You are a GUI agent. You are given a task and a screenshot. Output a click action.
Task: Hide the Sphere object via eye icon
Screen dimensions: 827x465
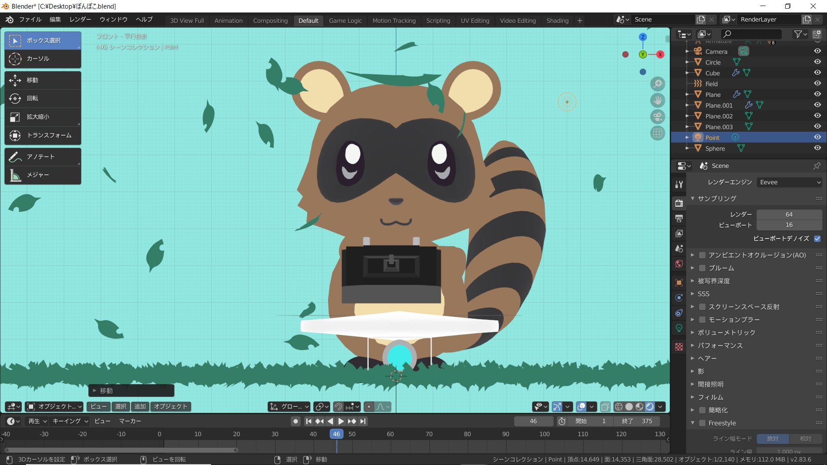[x=817, y=148]
